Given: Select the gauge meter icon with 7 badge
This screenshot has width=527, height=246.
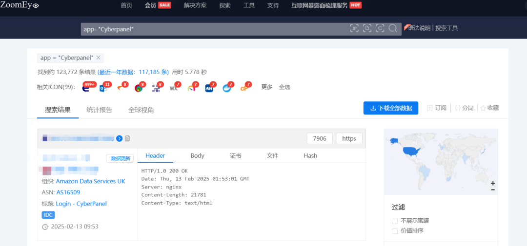Looking at the screenshot, I should (191, 88).
